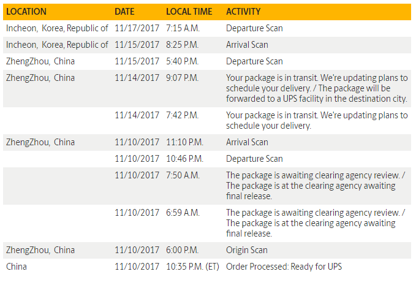Select the 7:15 A.M. Departure Scan entry
This screenshot has width=416, height=285.
pos(254,28)
